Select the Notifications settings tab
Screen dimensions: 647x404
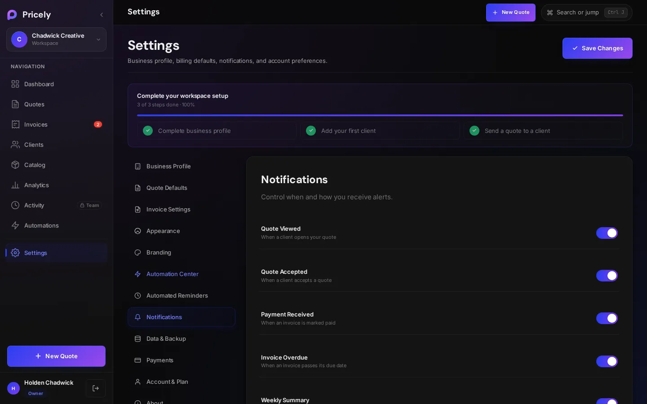(x=182, y=317)
